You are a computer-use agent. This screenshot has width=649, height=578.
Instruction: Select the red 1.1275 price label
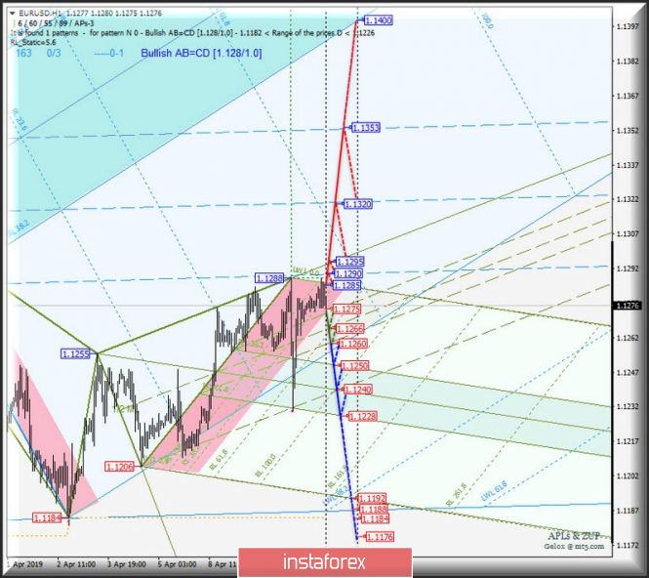346,310
